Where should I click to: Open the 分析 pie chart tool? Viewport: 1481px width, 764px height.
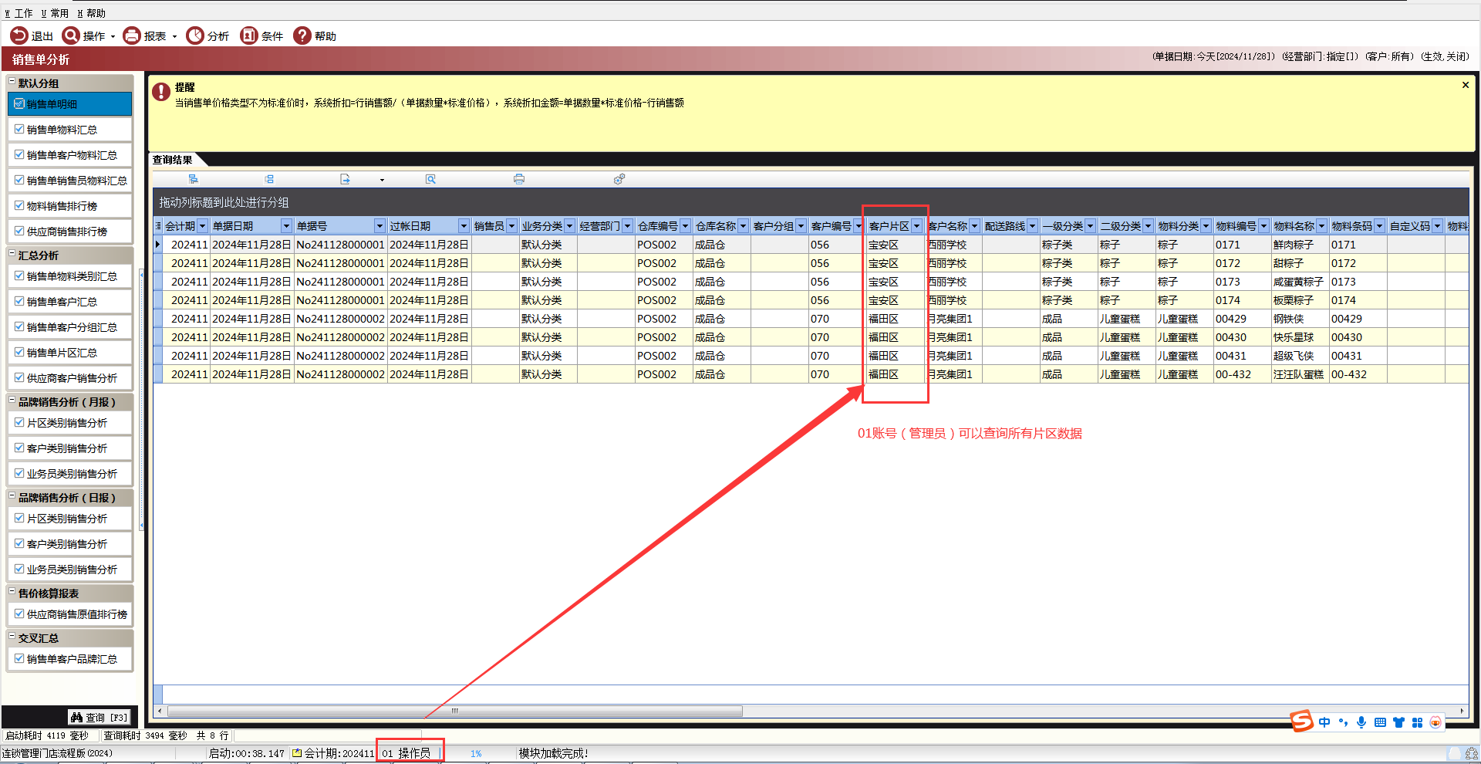[195, 35]
